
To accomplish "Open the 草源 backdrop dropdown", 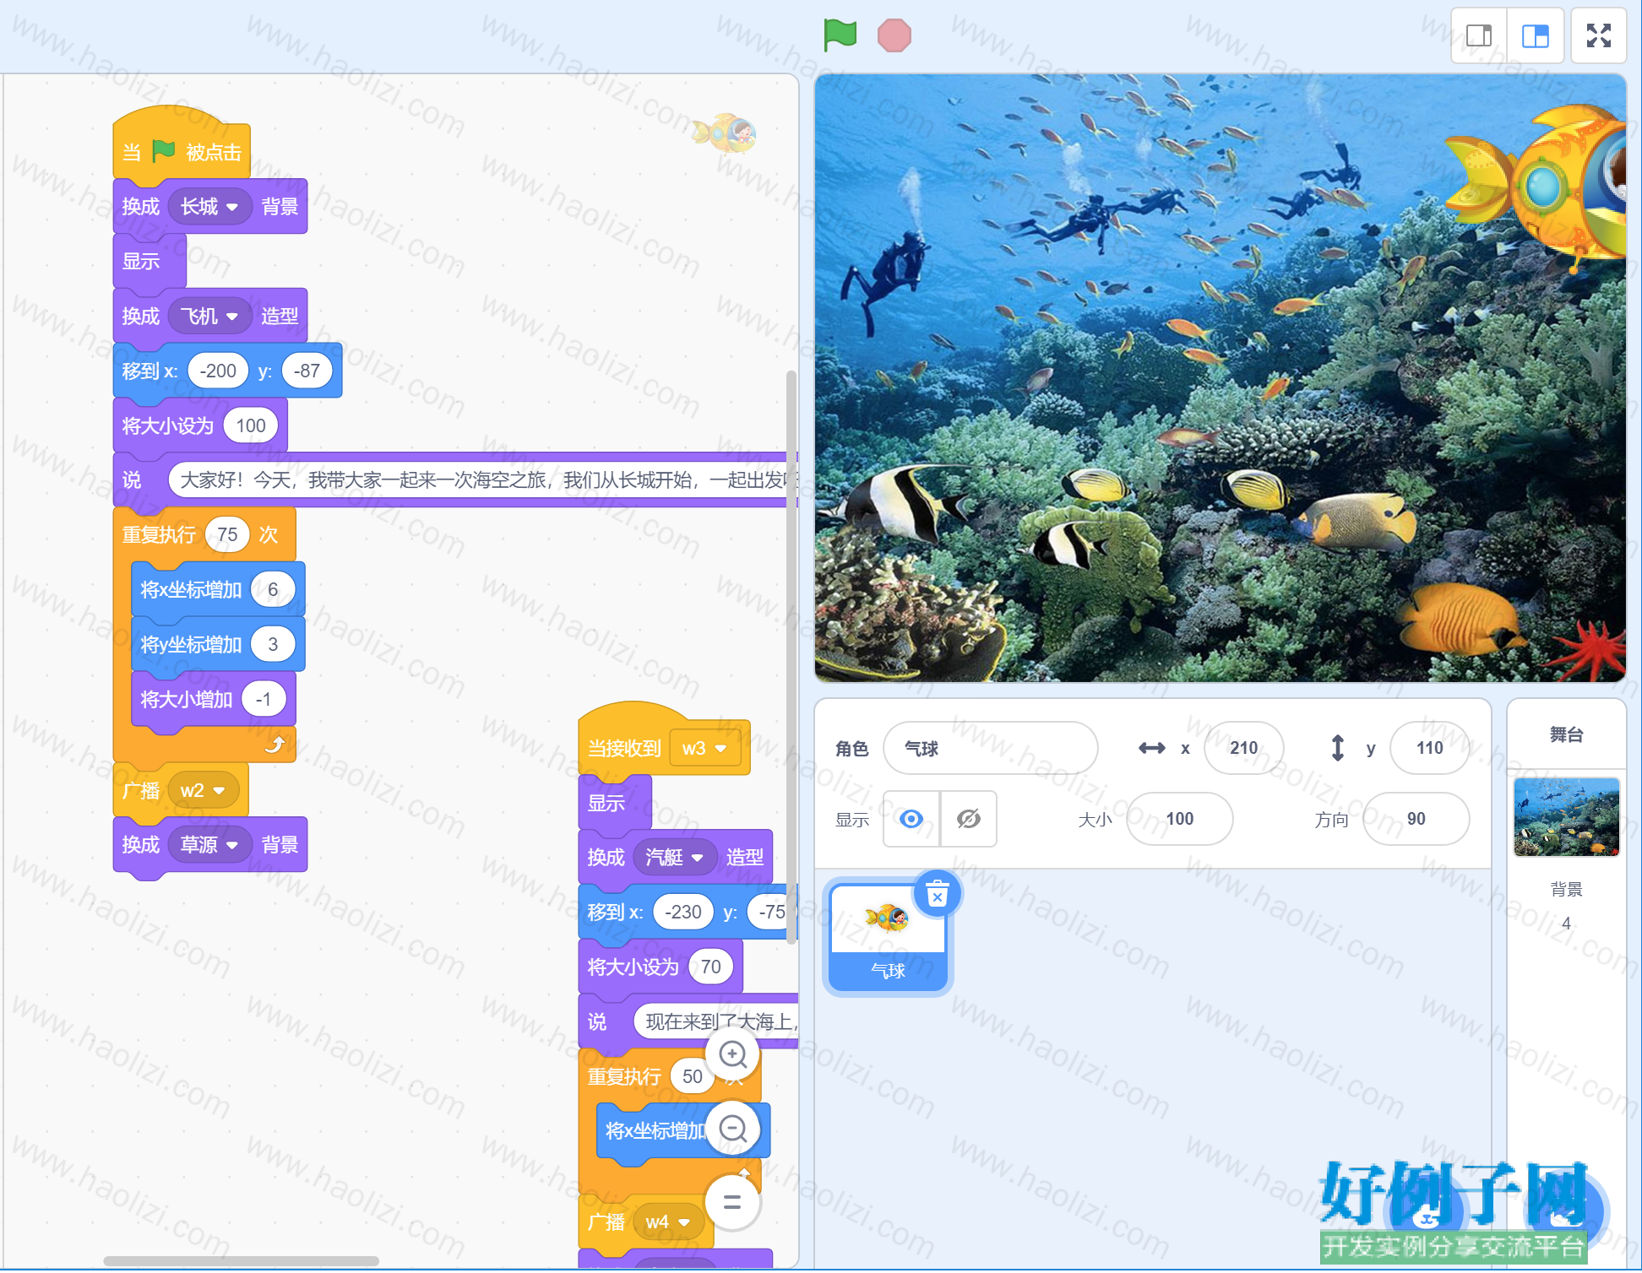I will pyautogui.click(x=209, y=845).
